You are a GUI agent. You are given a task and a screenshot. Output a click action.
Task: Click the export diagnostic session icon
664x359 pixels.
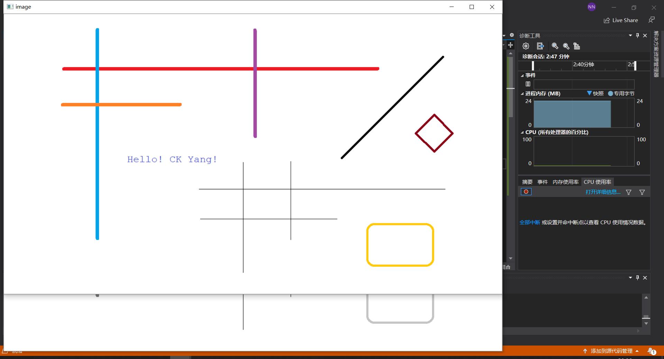[x=540, y=46]
